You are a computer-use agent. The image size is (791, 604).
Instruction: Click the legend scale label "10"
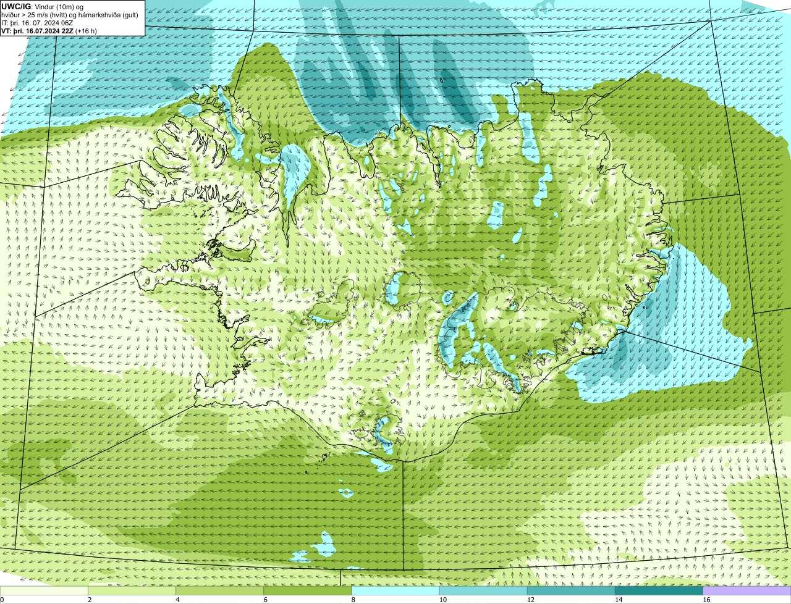pos(443,600)
